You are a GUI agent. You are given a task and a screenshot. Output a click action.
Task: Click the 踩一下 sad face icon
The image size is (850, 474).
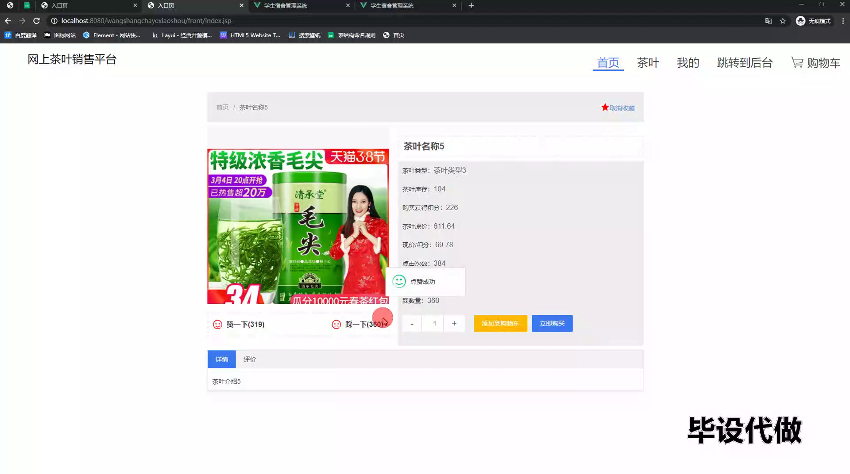click(x=336, y=324)
